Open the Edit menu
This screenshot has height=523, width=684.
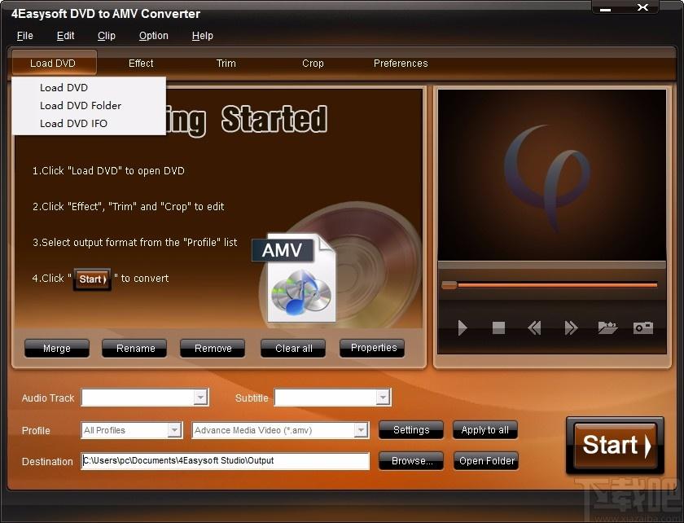tap(65, 36)
